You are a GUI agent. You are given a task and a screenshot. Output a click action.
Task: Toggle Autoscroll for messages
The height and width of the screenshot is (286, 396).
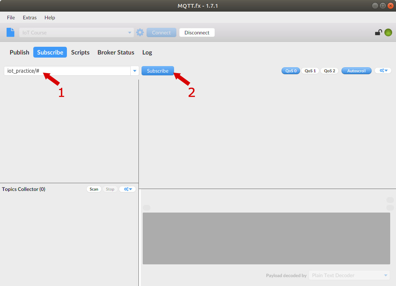coord(356,71)
